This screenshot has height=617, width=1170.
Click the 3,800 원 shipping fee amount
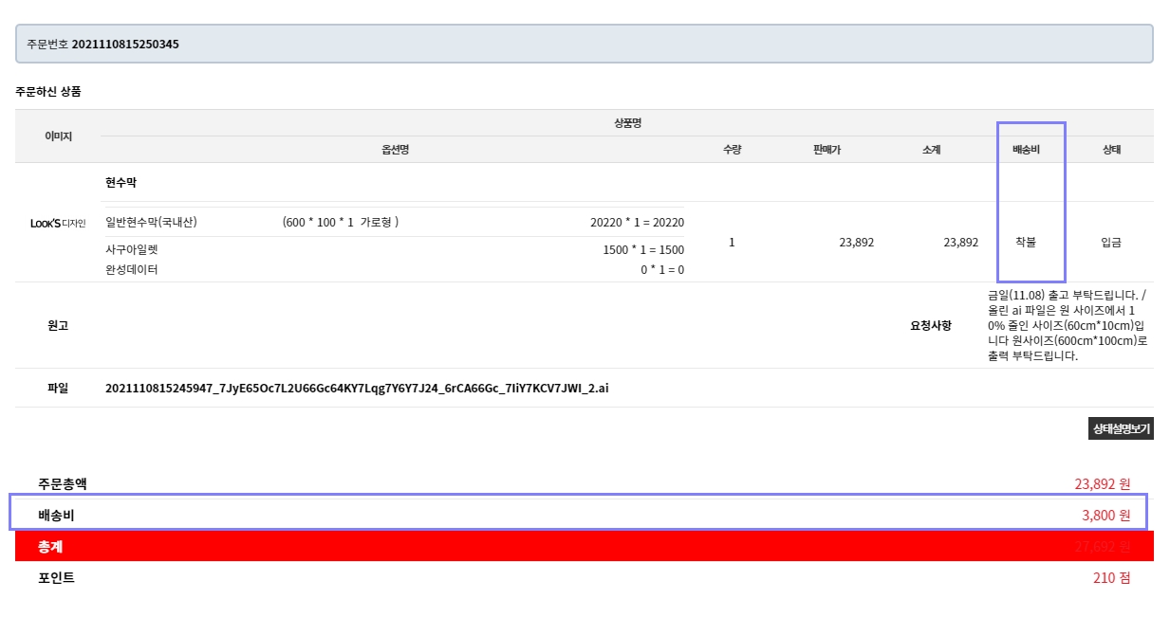pyautogui.click(x=1105, y=516)
